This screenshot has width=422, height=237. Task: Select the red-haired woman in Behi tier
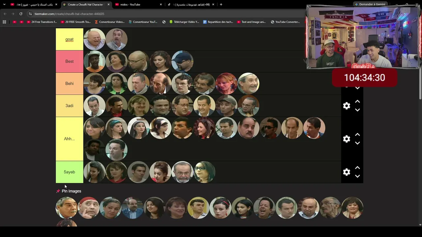(x=226, y=84)
